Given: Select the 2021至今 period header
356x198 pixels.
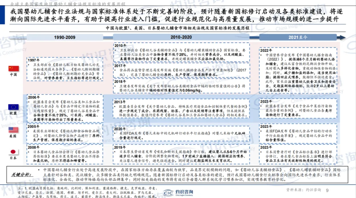Looking at the screenshot, I should (x=298, y=37).
